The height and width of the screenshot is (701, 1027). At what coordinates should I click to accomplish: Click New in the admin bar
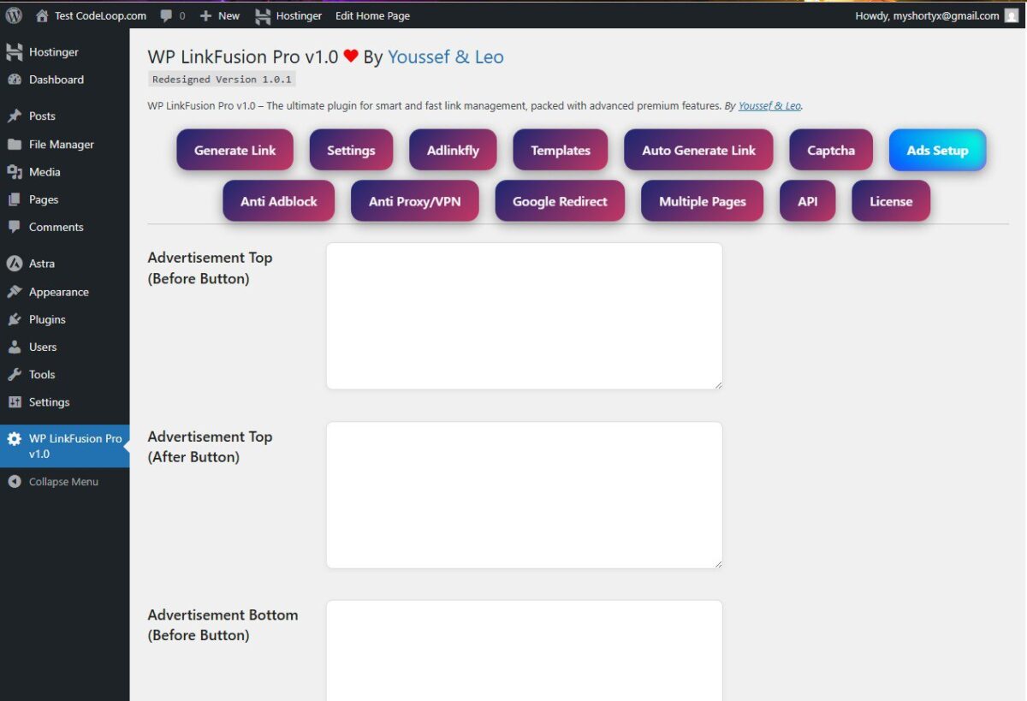[229, 15]
